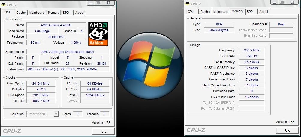Screen dimensions: 301x137
Task: Click OK in the right CPU-Z window
Action: (287, 130)
